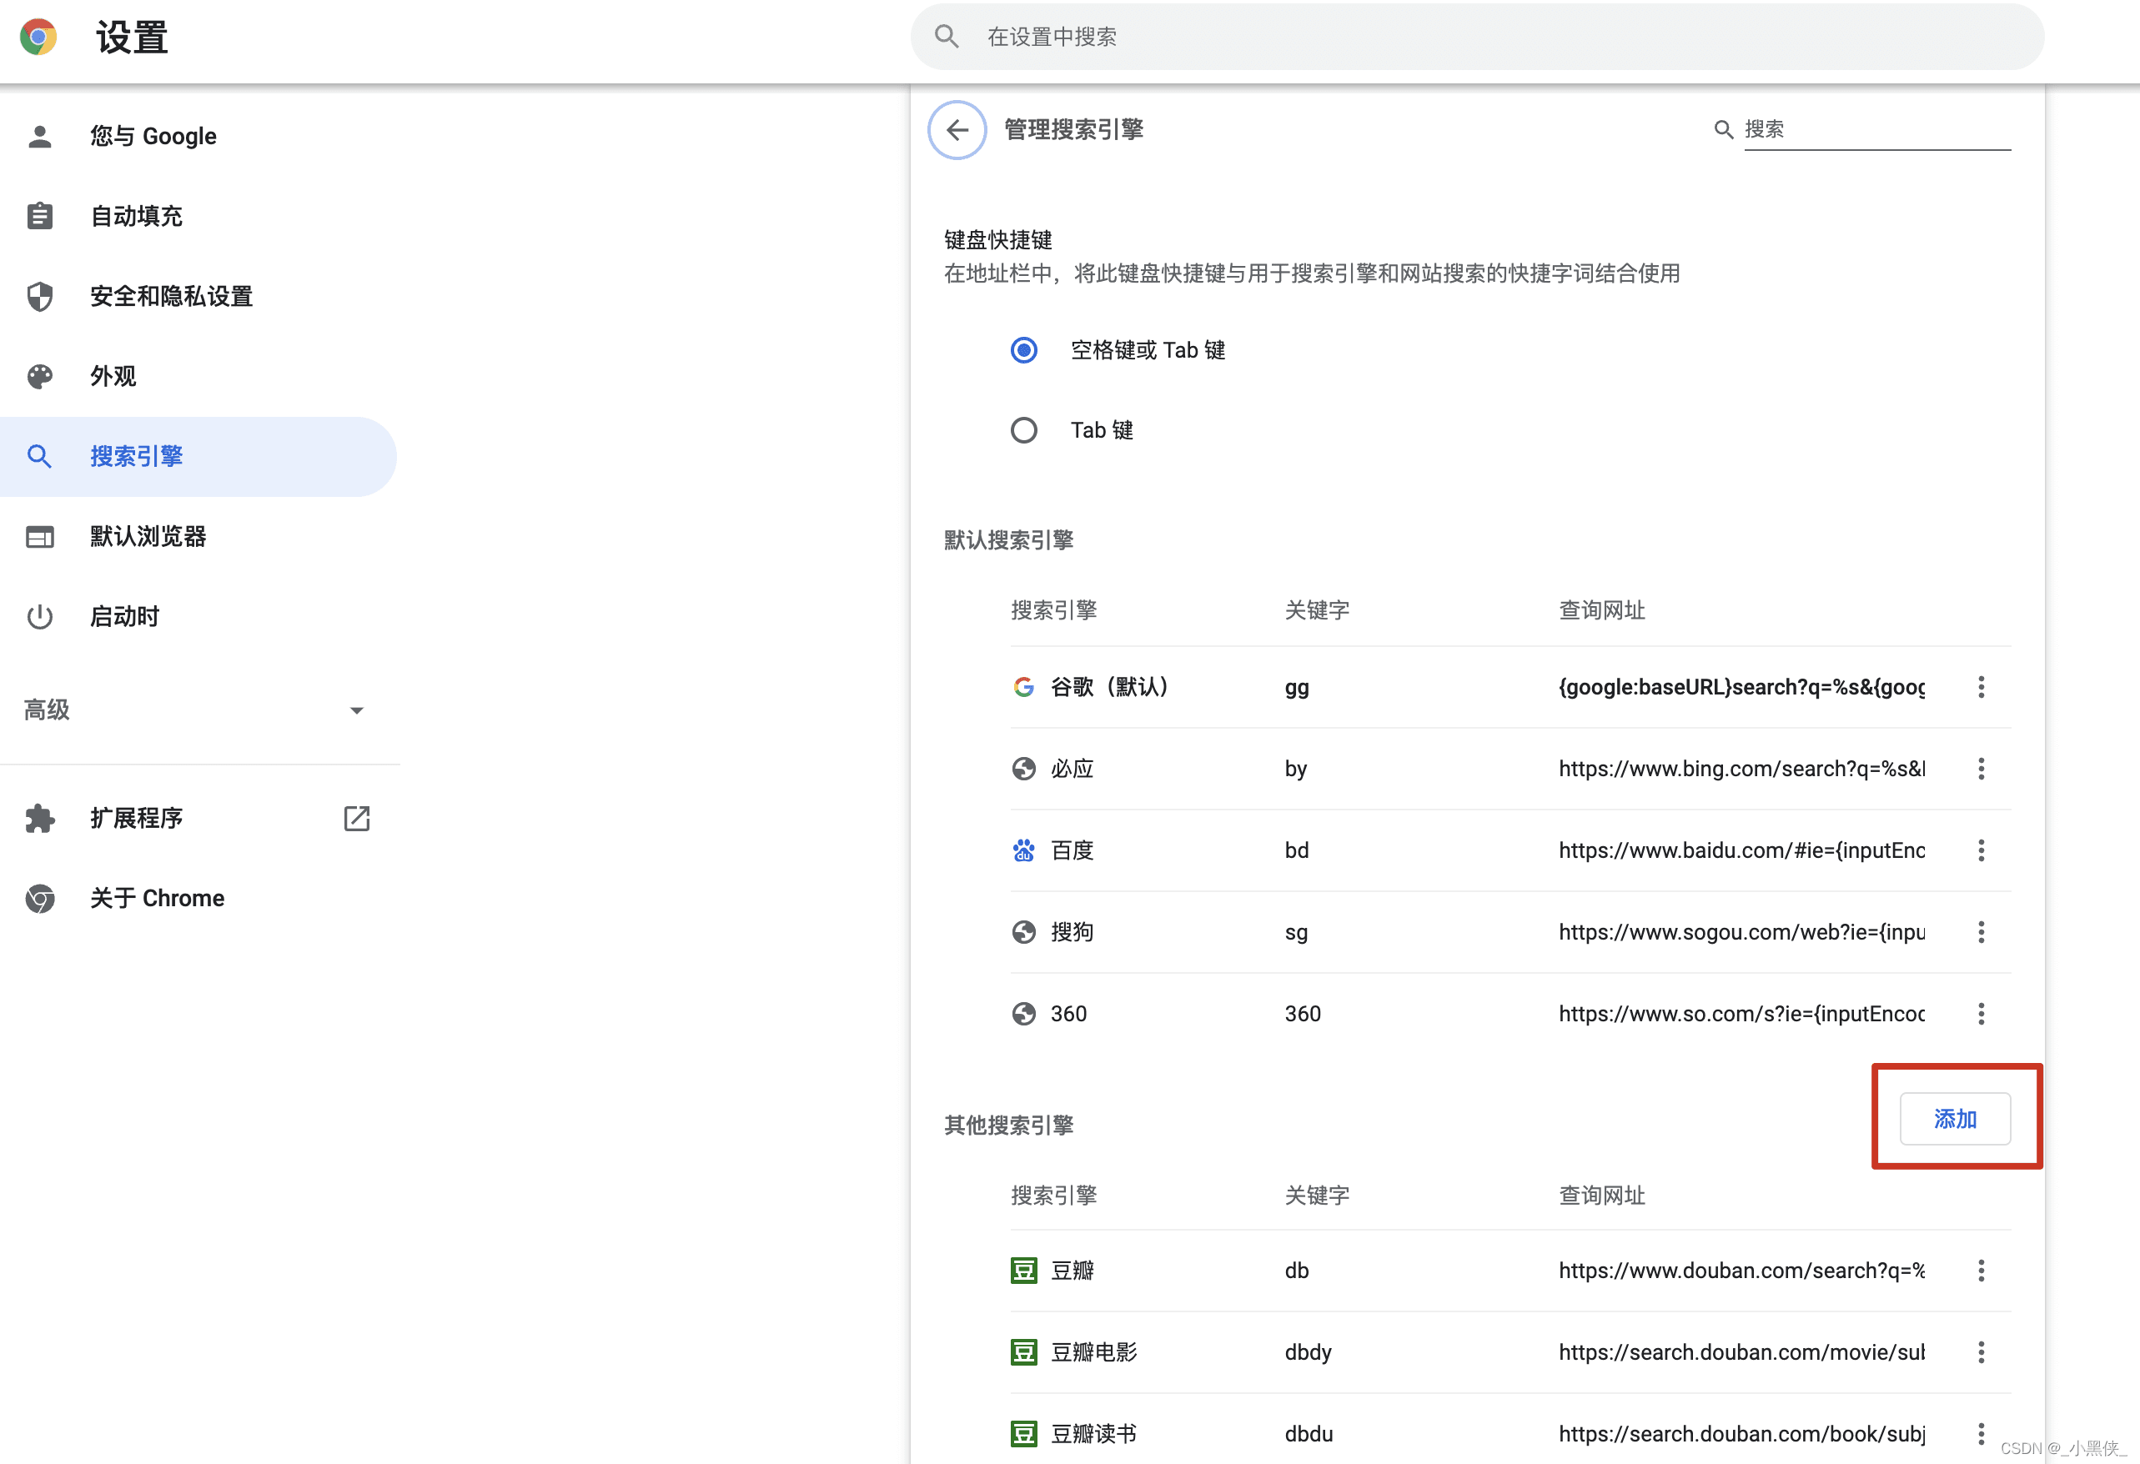Image resolution: width=2140 pixels, height=1464 pixels.
Task: Click the search.douban.com/book query URL
Action: 1741,1434
